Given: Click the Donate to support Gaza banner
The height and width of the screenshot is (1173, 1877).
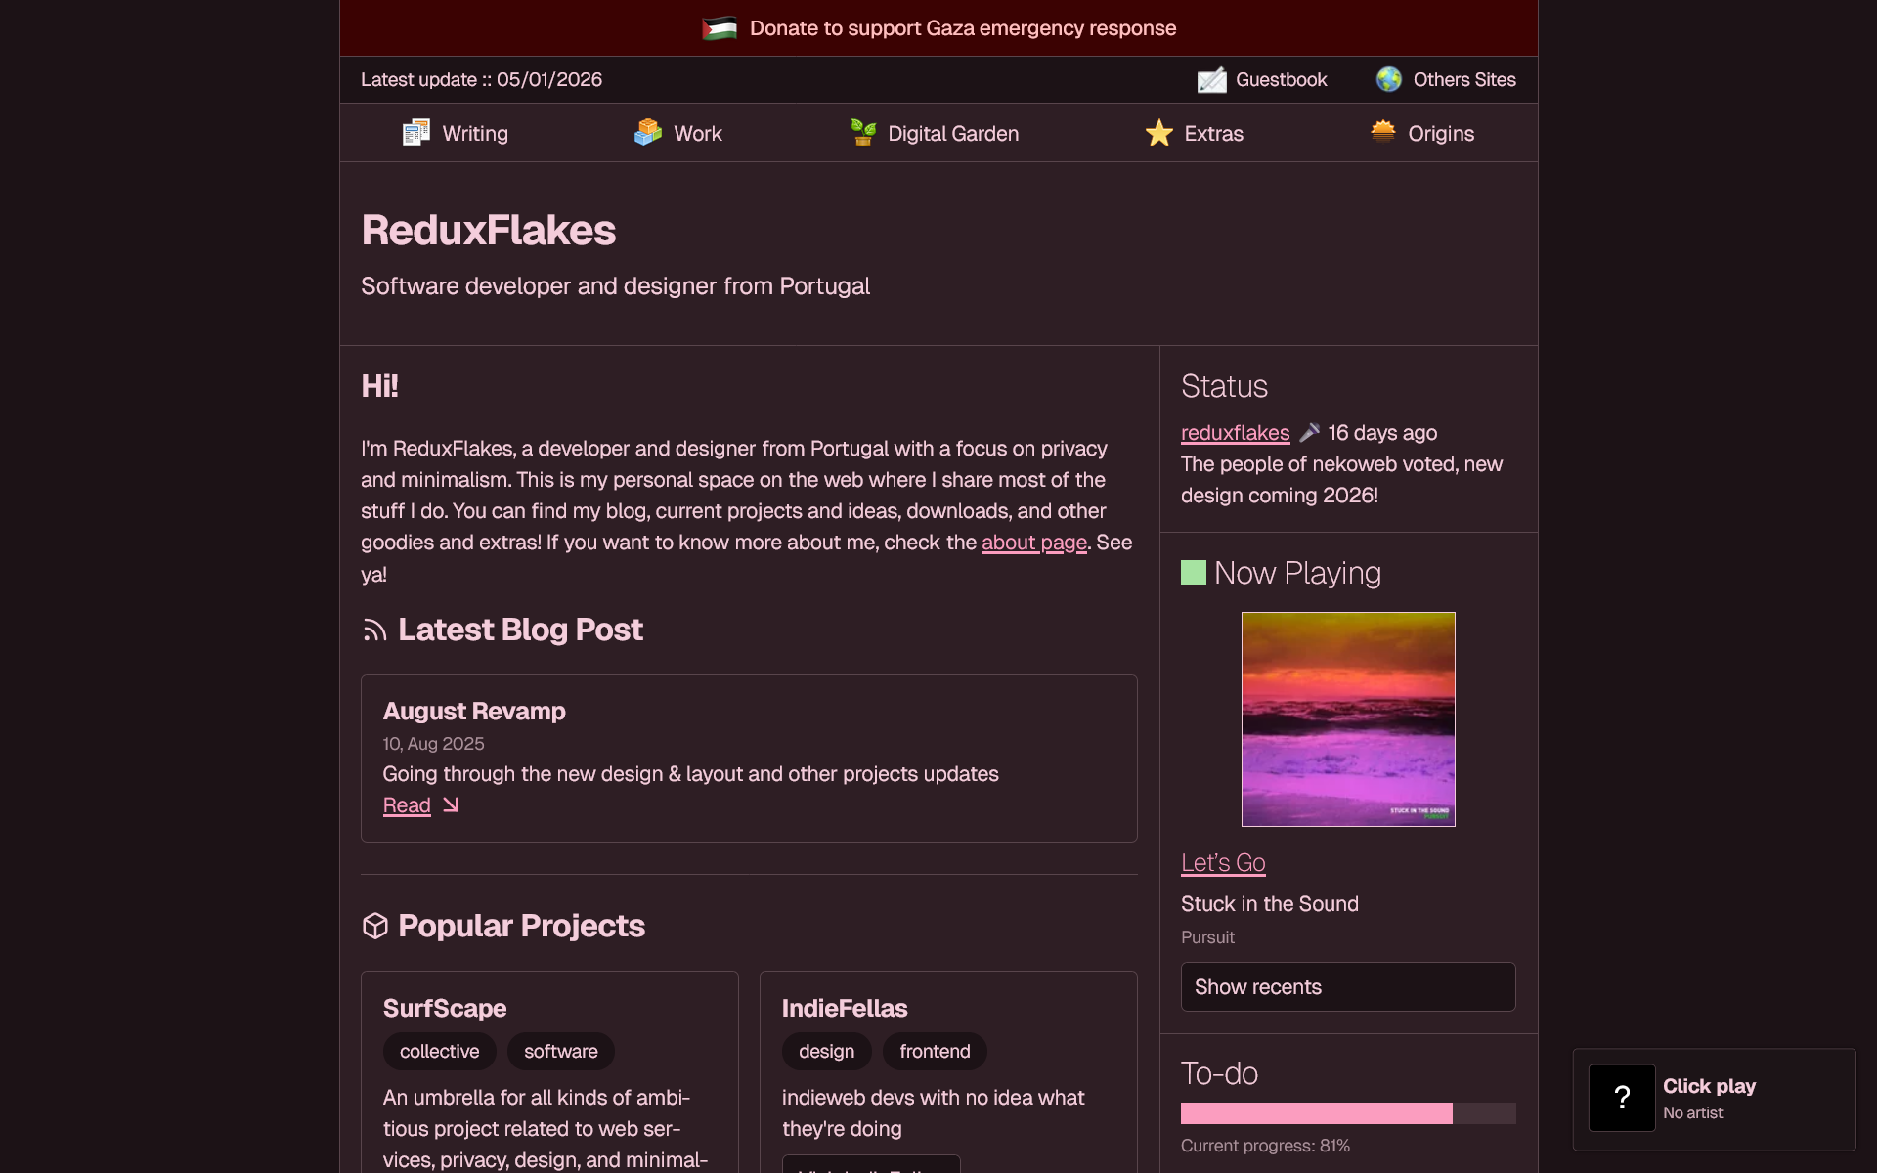Looking at the screenshot, I should pyautogui.click(x=962, y=28).
